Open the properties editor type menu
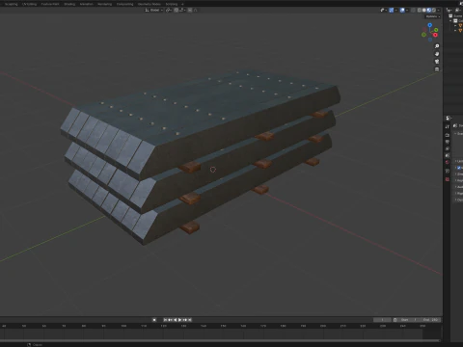463x347 pixels. pyautogui.click(x=449, y=119)
